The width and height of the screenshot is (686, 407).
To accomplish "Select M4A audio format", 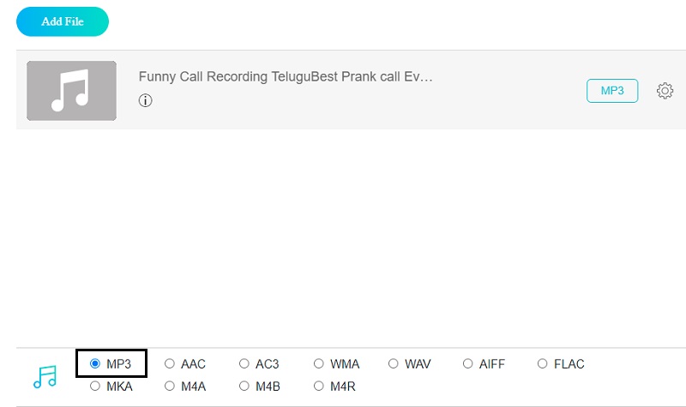I will (170, 386).
